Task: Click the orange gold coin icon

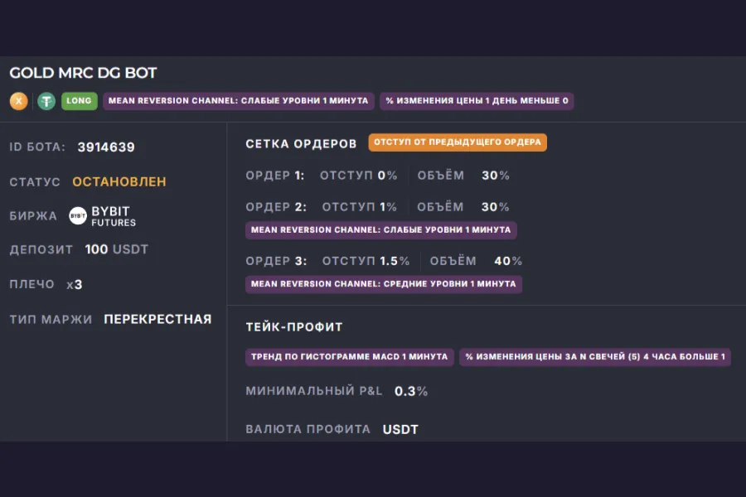Action: (18, 101)
